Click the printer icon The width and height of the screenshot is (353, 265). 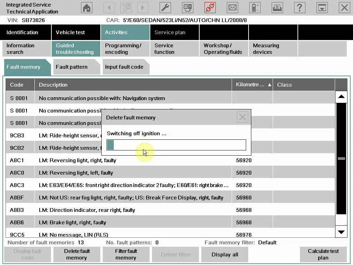click(x=277, y=8)
